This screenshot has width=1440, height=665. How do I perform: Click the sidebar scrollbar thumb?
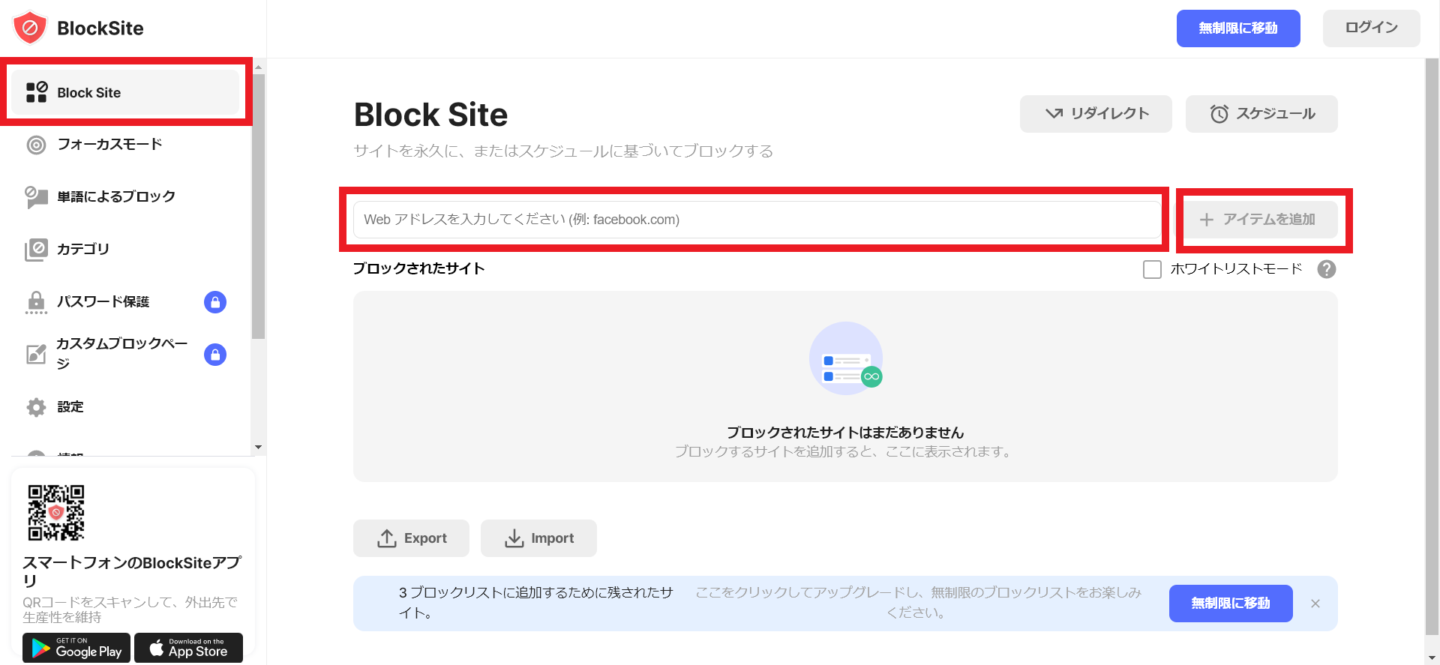point(259,206)
